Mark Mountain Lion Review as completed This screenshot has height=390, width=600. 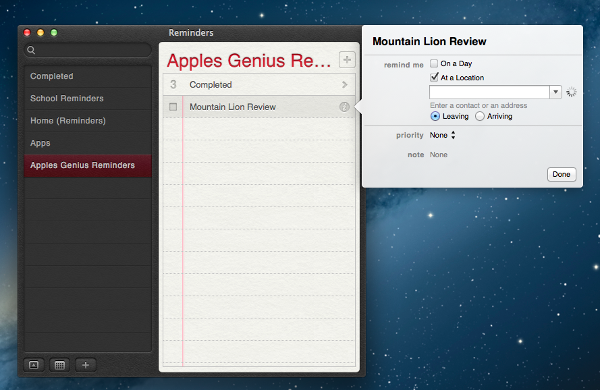173,107
